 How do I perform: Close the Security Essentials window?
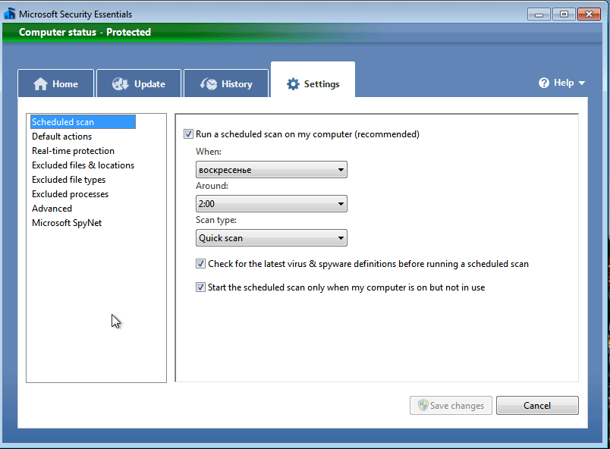click(589, 14)
